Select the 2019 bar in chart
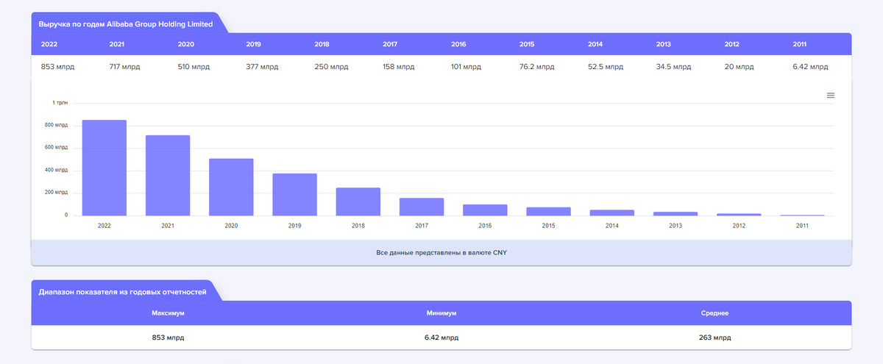This screenshot has height=364, width=883. coord(294,194)
